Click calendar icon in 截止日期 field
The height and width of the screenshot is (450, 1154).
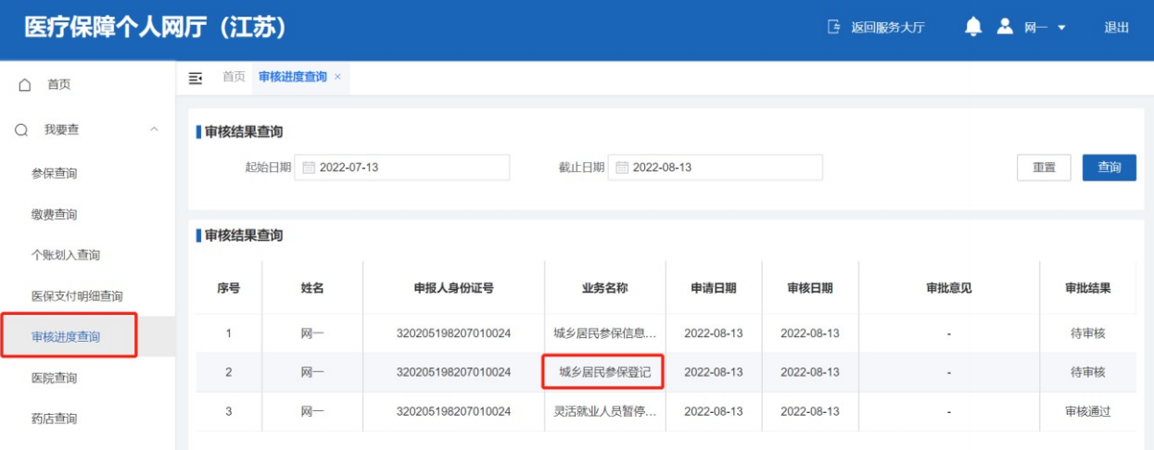[x=622, y=168]
